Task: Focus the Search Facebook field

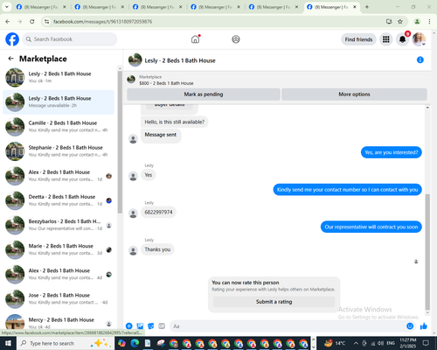Action: (x=70, y=39)
